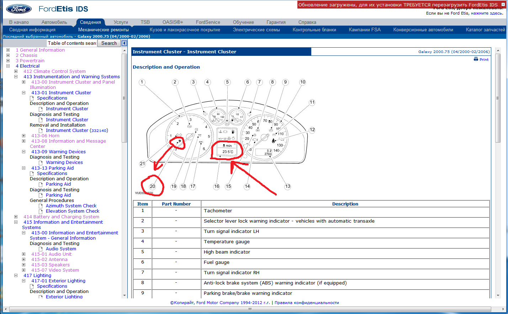The height and width of the screenshot is (314, 508).
Task: Select 413-08 Information and Message Center item
Action: tap(69, 144)
